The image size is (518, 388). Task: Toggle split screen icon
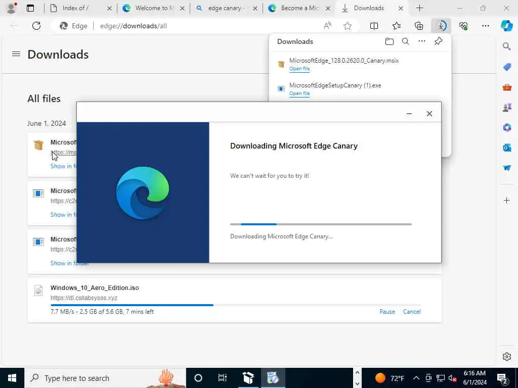[374, 26]
